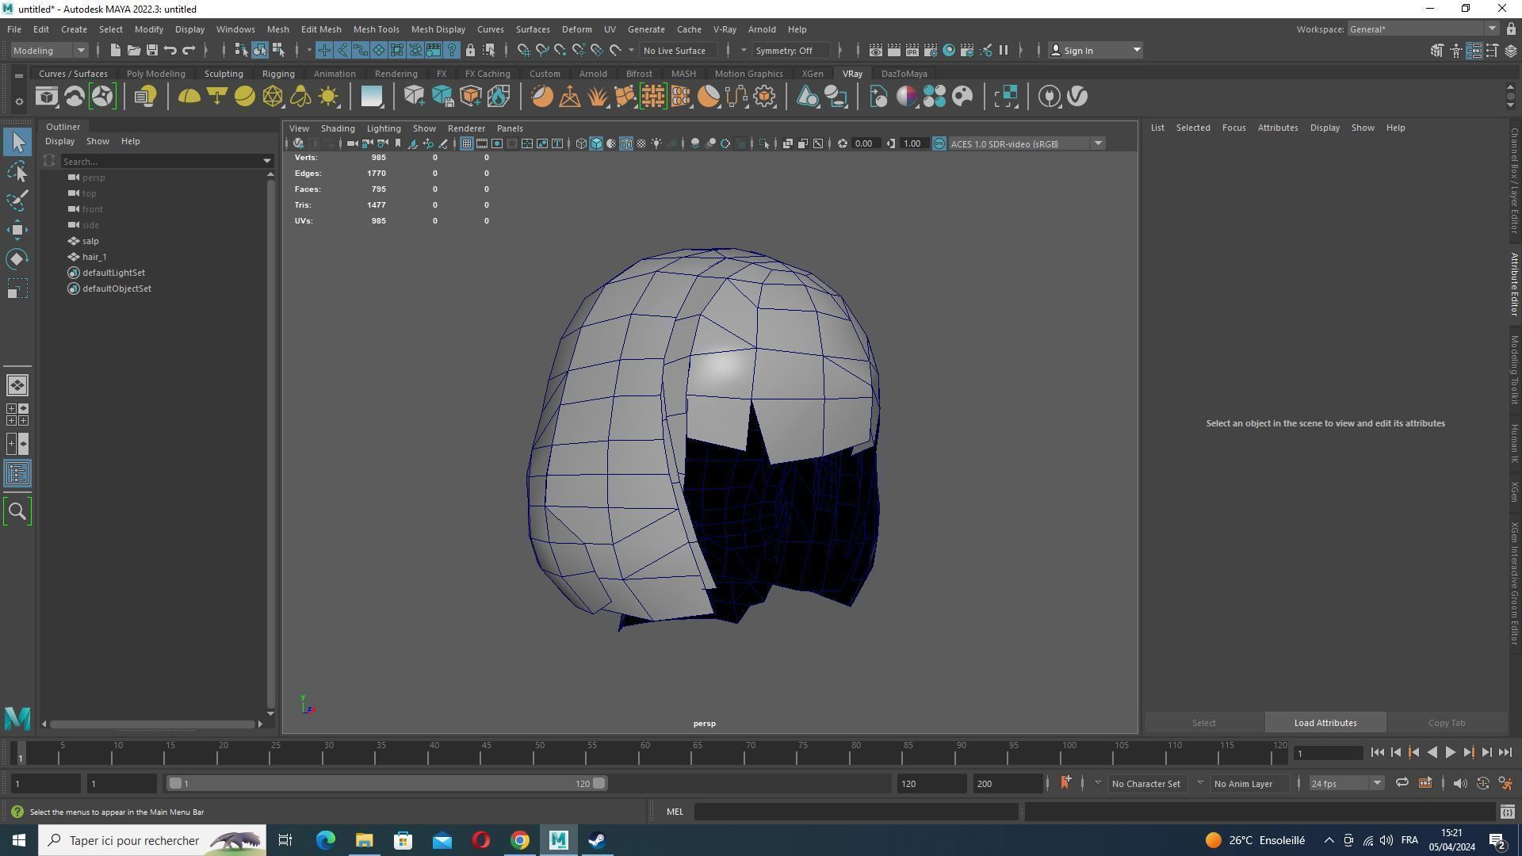The height and width of the screenshot is (856, 1522).
Task: Click the Undo arrow icon
Action: (170, 50)
